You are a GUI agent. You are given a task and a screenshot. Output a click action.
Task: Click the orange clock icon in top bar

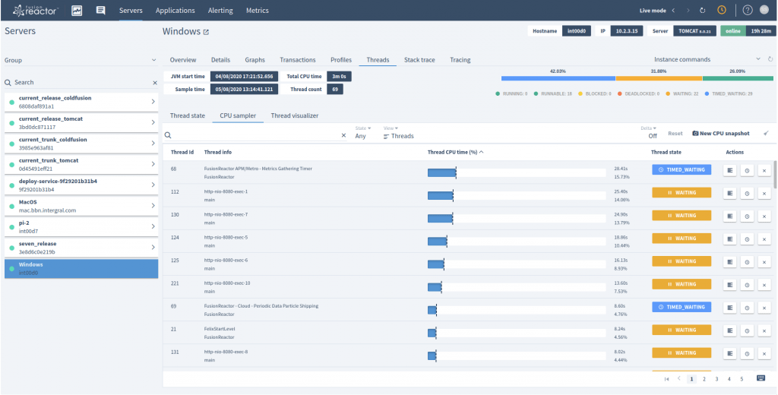click(x=722, y=11)
